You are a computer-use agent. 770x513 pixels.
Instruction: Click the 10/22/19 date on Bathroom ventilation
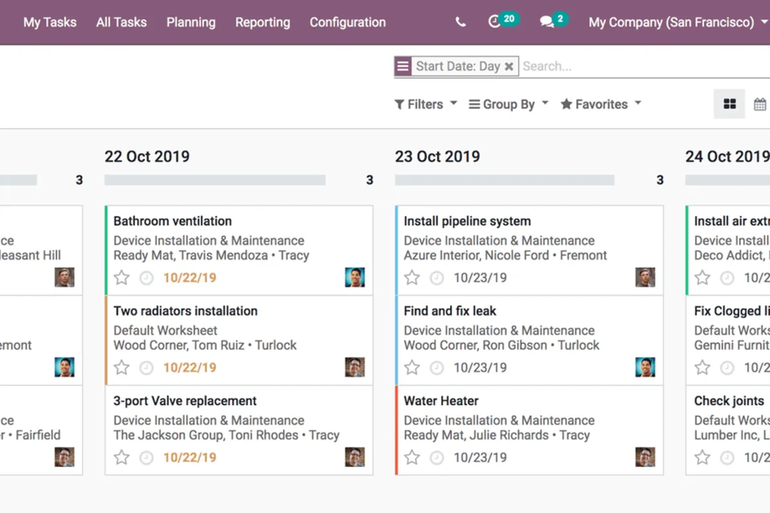tap(189, 278)
